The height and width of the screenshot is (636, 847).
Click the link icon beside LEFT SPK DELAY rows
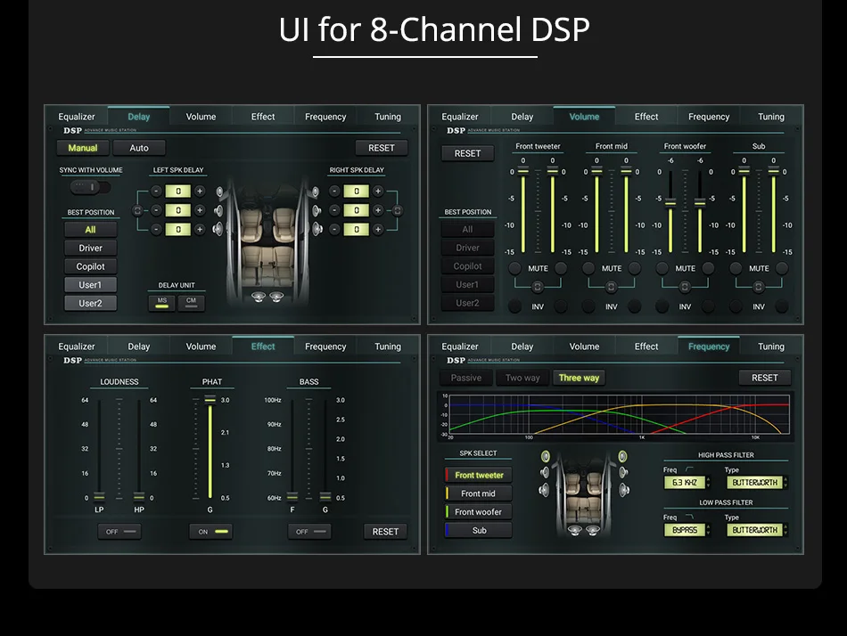(137, 210)
